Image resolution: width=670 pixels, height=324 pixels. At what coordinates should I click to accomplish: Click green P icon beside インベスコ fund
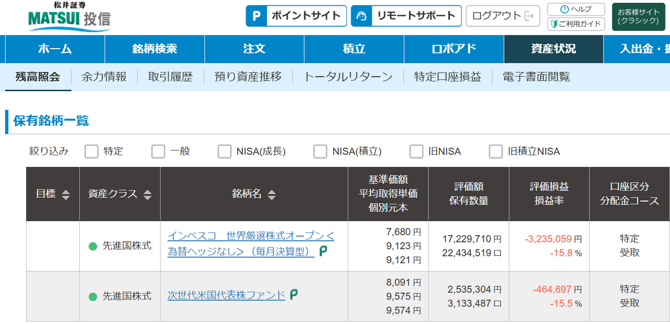pos(323,251)
